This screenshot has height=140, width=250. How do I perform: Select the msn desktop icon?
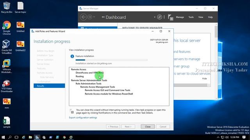click(7, 103)
